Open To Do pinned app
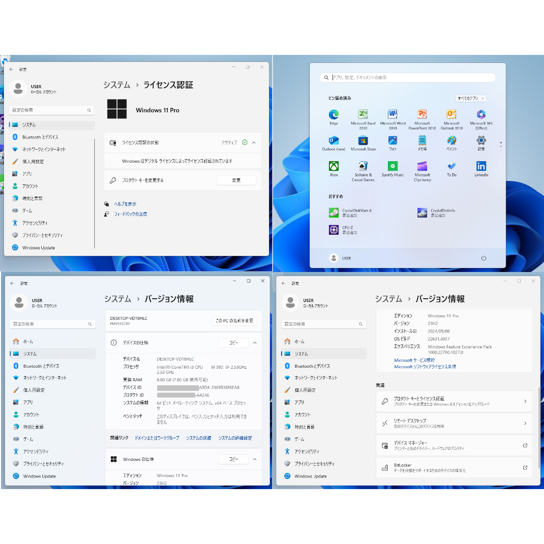Image resolution: width=544 pixels, height=544 pixels. coord(451,169)
